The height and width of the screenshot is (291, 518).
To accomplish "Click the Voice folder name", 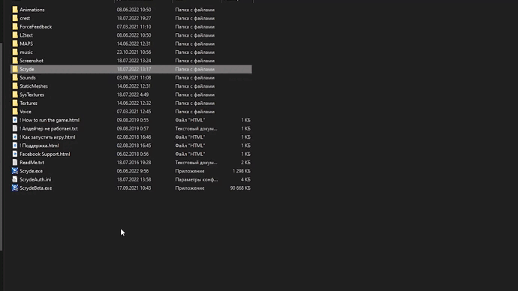I will (x=26, y=112).
